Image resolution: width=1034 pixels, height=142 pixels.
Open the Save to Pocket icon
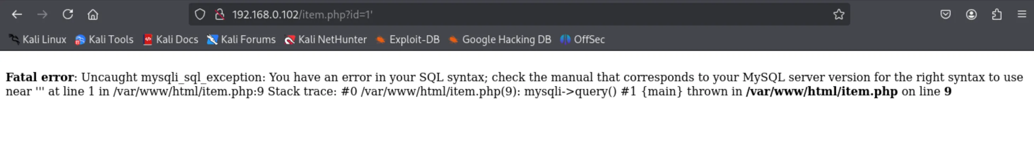click(x=945, y=15)
